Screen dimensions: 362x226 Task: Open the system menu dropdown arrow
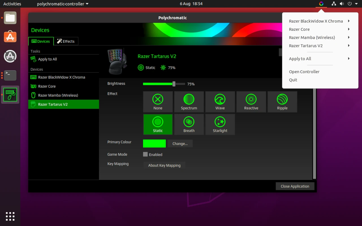[x=356, y=4]
